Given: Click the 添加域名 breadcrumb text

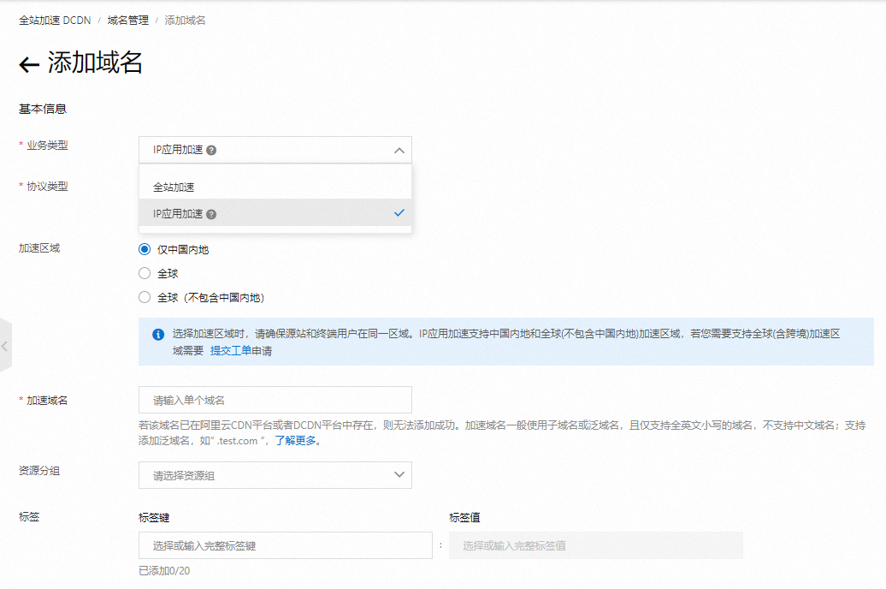Looking at the screenshot, I should pyautogui.click(x=185, y=21).
